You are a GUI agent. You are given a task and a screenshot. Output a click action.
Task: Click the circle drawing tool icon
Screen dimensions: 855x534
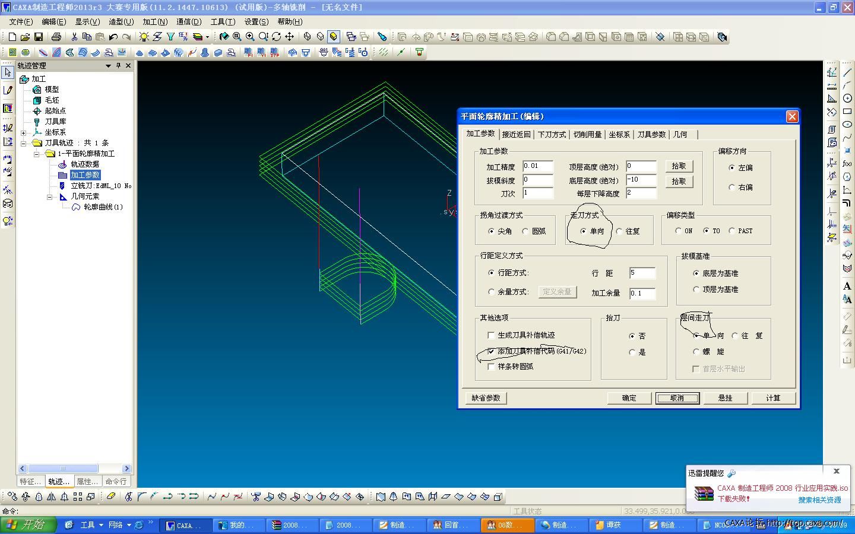coord(847,98)
